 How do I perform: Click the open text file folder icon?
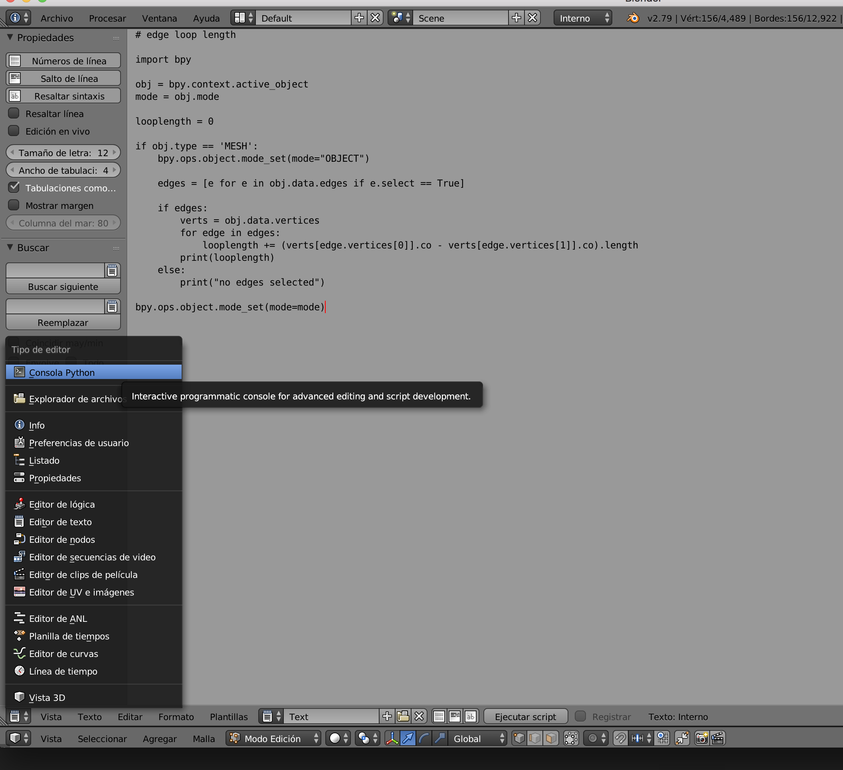point(403,716)
